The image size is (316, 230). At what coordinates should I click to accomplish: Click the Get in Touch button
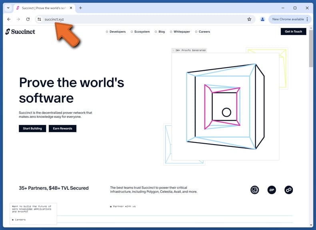point(294,32)
